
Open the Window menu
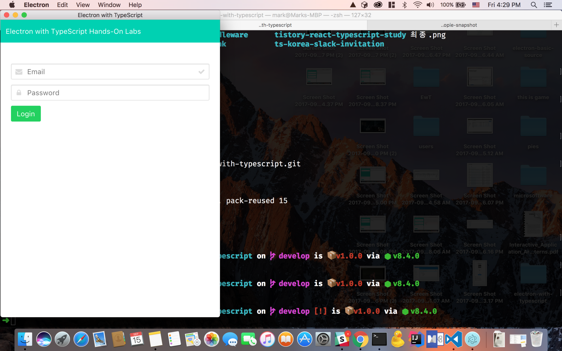click(109, 5)
